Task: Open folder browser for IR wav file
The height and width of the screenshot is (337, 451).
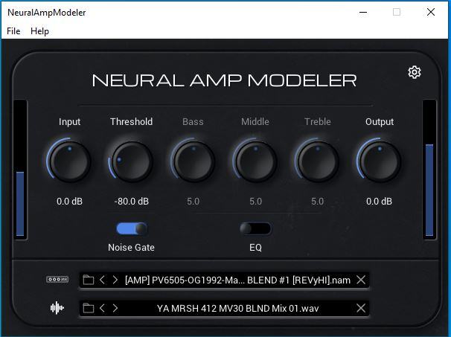Action: tap(89, 308)
